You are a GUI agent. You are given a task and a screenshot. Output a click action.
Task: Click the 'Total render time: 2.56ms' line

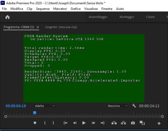tap(54, 48)
